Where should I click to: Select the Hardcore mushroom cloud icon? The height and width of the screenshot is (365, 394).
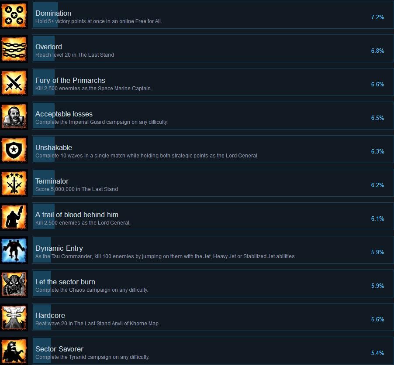[x=14, y=318]
